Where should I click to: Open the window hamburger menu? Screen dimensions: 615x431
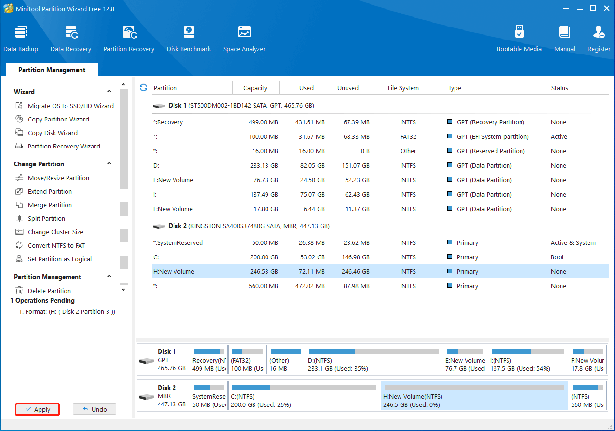point(567,8)
